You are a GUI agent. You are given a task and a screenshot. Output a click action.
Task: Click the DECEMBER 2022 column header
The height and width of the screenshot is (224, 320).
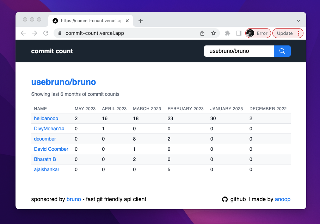coord(268,109)
